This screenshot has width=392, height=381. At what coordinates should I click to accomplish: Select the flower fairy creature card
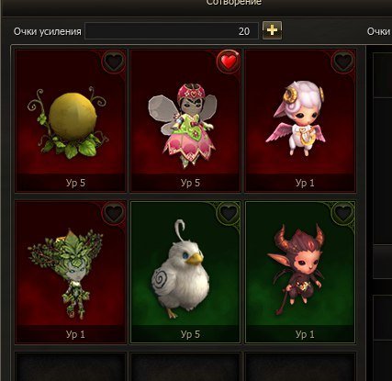[185, 120]
